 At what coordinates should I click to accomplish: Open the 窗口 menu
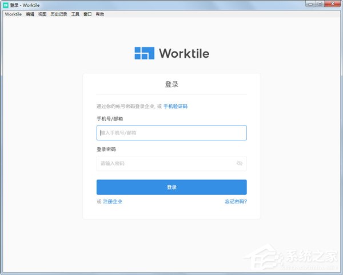87,14
